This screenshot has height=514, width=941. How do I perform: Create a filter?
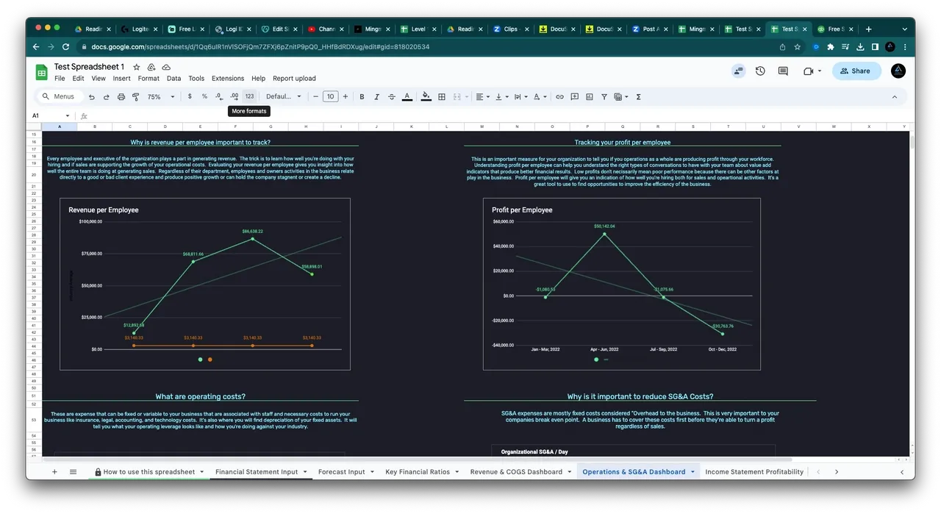pos(604,96)
